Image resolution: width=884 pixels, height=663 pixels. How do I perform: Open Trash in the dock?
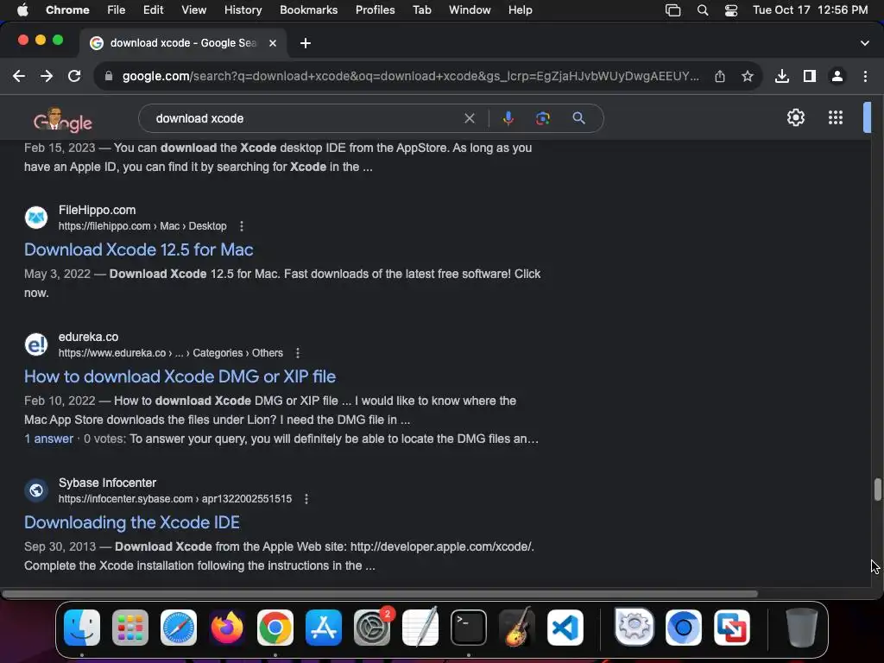[x=802, y=628]
